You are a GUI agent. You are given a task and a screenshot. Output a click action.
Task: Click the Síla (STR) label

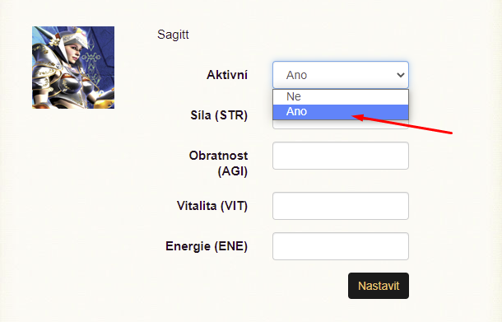coord(219,115)
